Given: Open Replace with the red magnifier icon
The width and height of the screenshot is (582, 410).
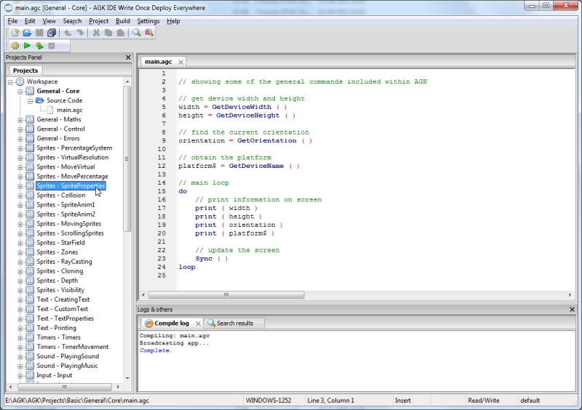Looking at the screenshot, I should 149,33.
